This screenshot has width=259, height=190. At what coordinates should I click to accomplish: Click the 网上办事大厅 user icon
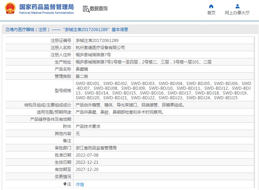coord(237,6)
